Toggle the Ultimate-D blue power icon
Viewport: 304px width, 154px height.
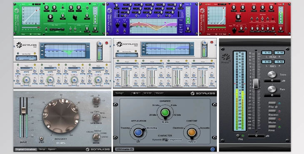pyautogui.click(x=212, y=149)
